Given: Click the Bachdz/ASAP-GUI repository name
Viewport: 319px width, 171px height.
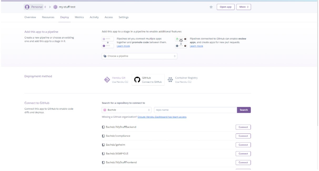Looking at the screenshot, I should (x=117, y=154).
